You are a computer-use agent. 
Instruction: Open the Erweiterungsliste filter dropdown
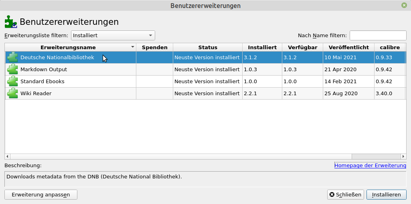[113, 35]
